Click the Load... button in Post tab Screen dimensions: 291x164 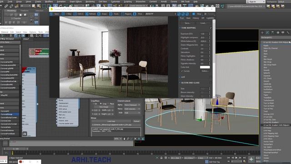click(x=203, y=23)
